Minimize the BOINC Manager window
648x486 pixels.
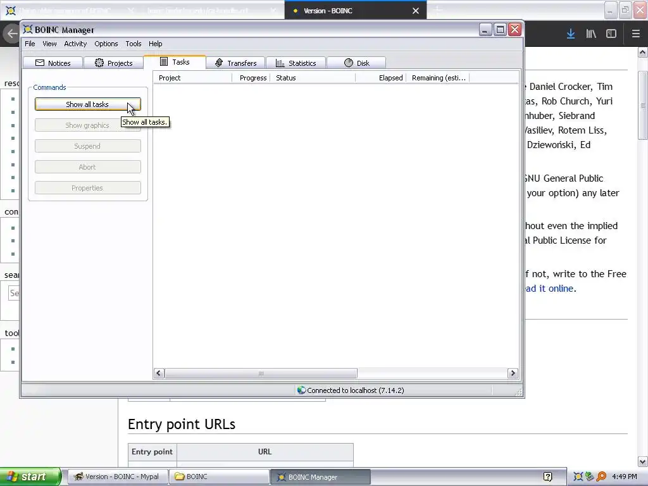(x=485, y=30)
